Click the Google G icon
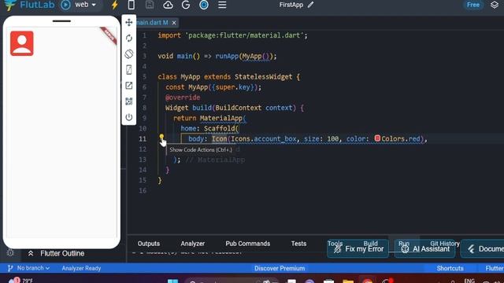Image resolution: width=504 pixels, height=283 pixels. 186,5
